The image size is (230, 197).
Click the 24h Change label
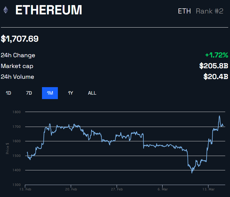[18, 55]
